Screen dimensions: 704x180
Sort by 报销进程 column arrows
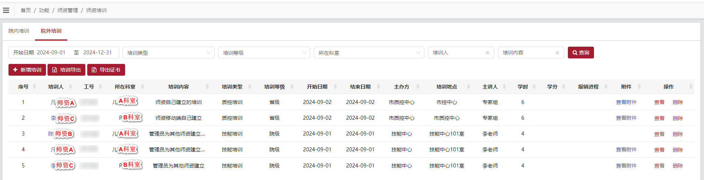pos(606,87)
